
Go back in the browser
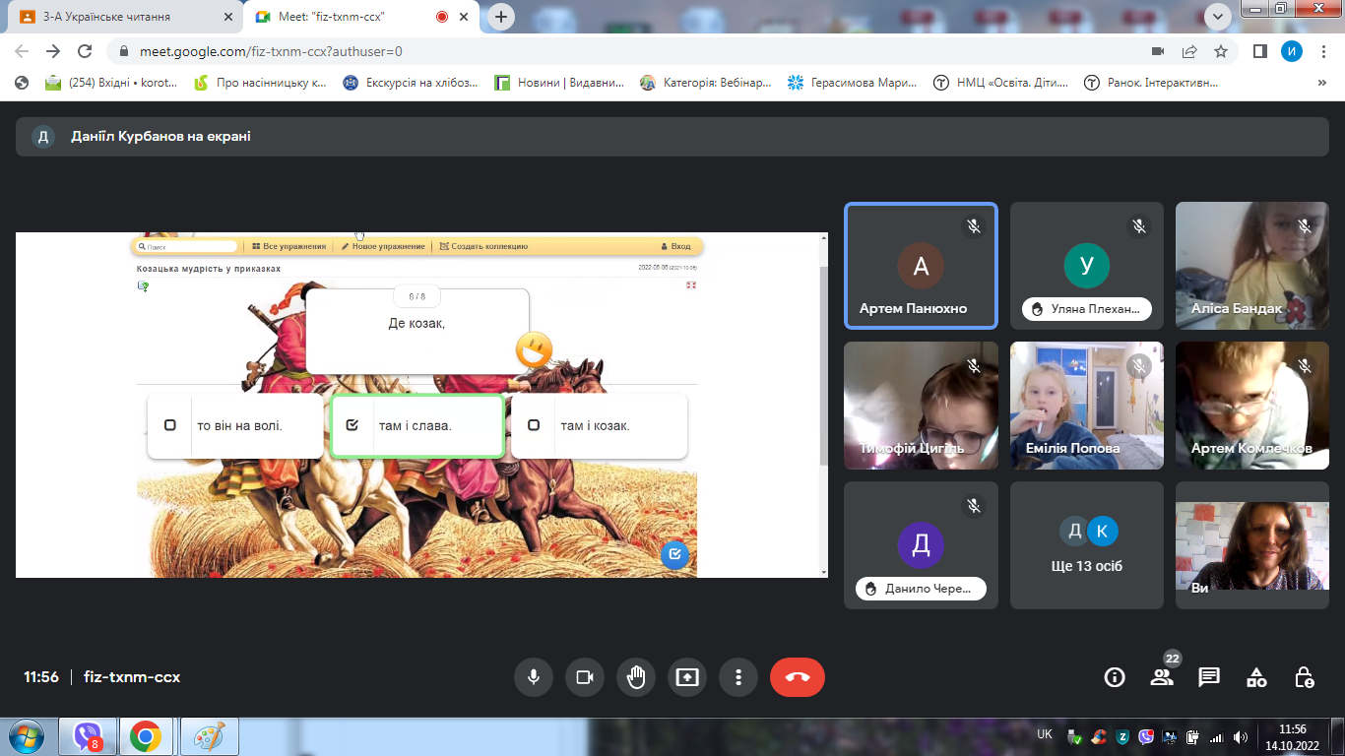(23, 51)
